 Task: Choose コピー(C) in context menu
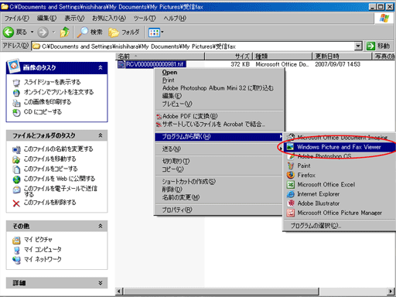tap(219, 169)
